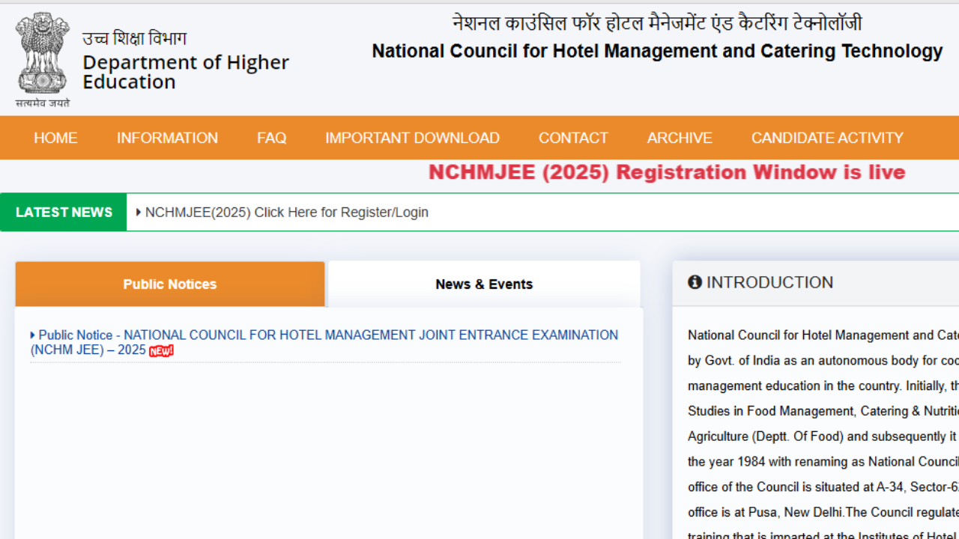Open the HOME menu item
959x539 pixels.
[x=55, y=138]
